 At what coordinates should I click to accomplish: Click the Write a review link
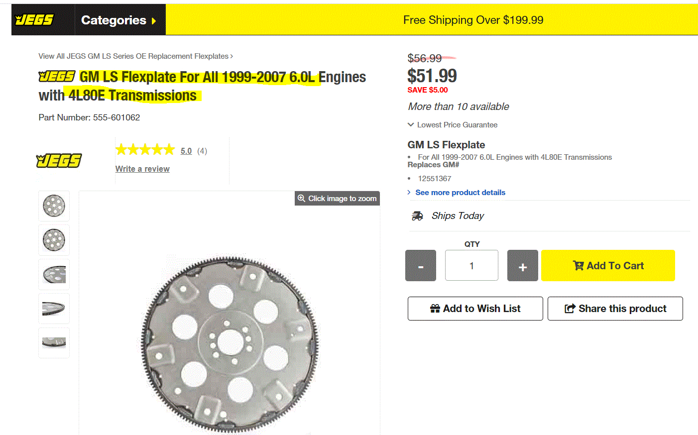[x=142, y=169]
